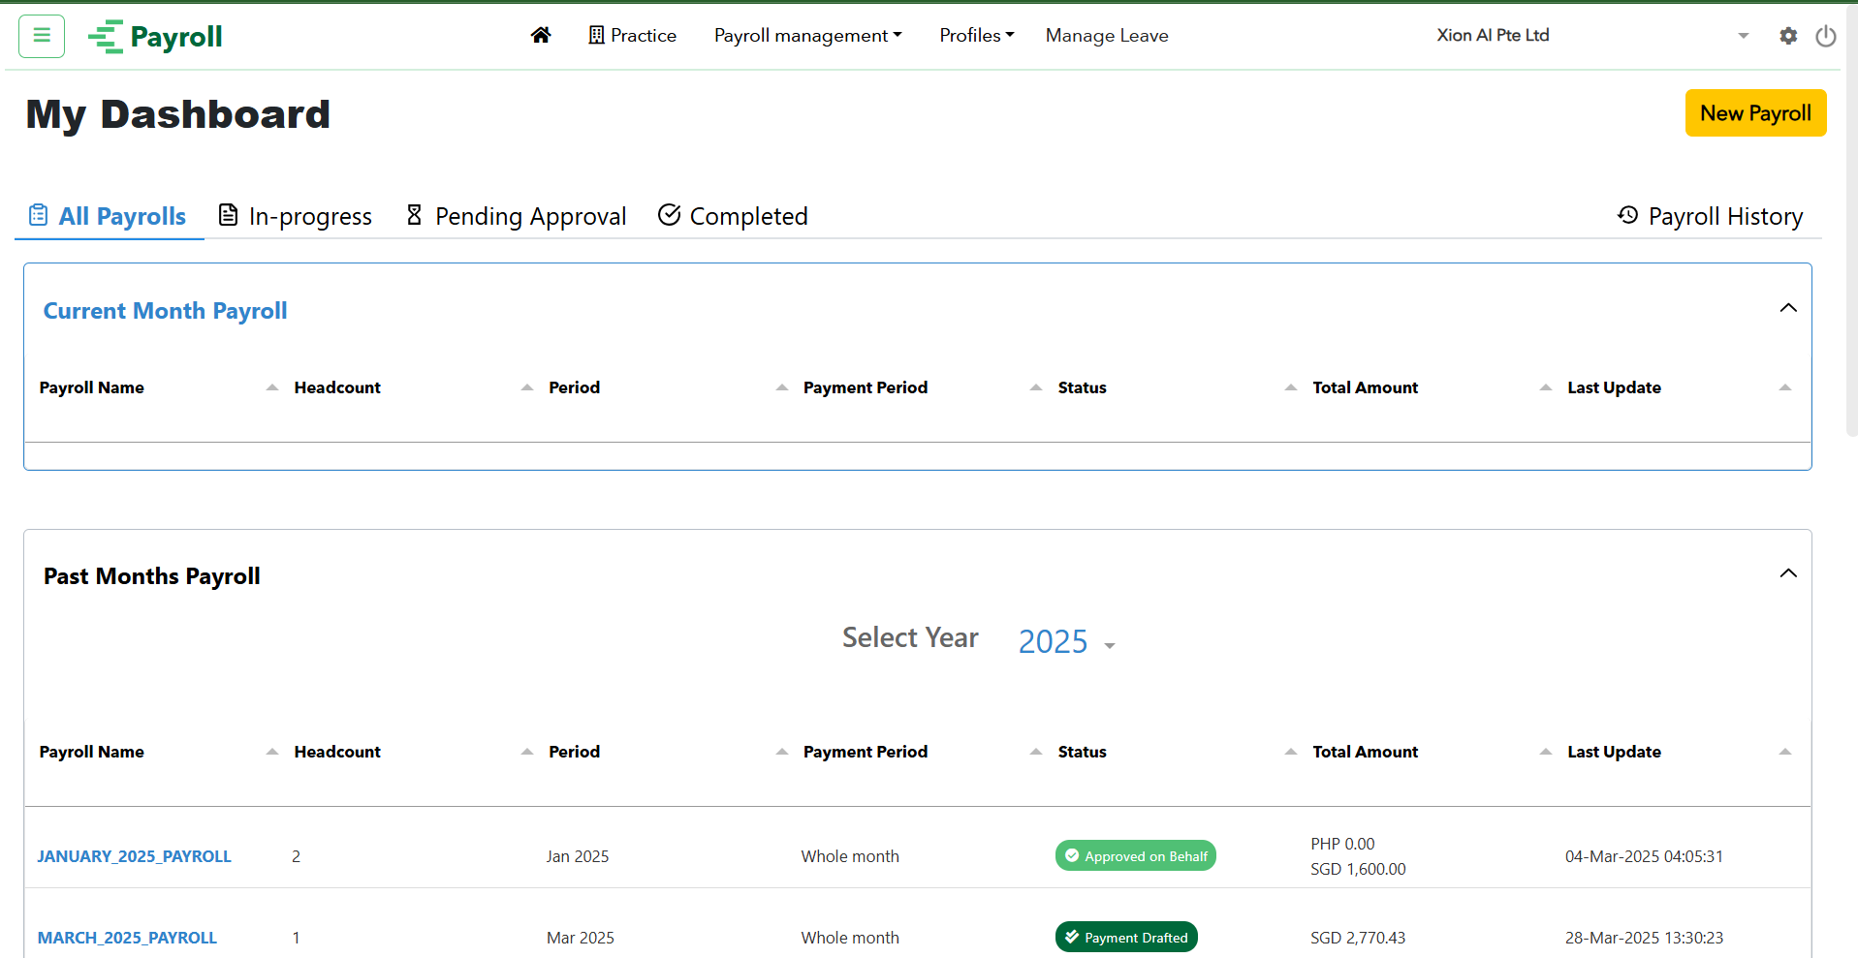
Task: Click the Completed checkmark circle icon
Action: click(x=669, y=215)
